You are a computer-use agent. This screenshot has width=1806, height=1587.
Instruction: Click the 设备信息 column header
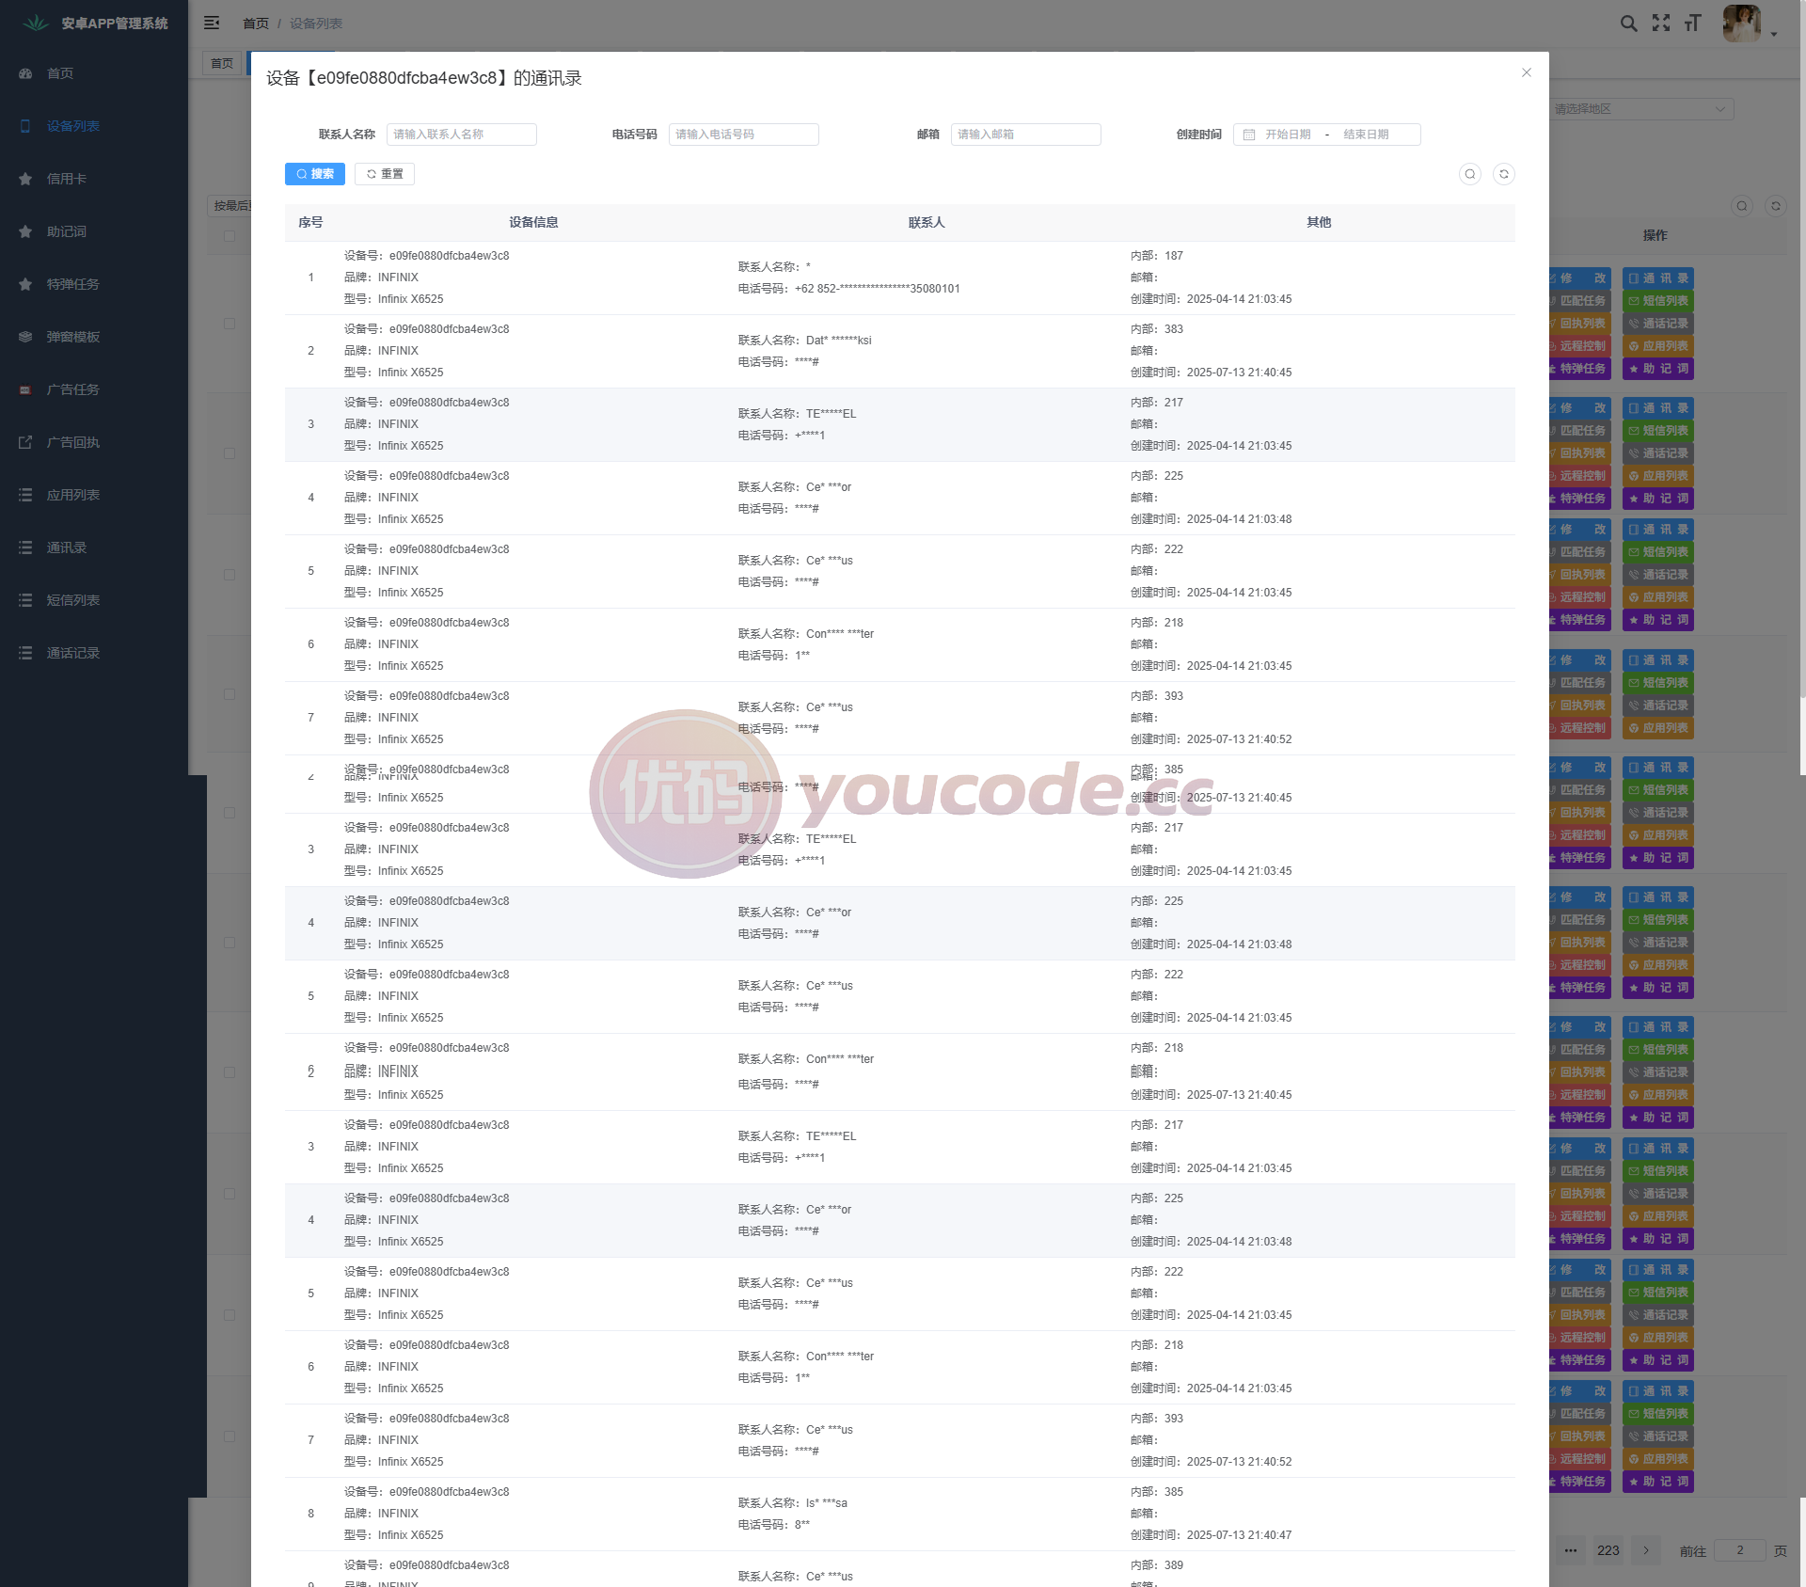pos(533,223)
